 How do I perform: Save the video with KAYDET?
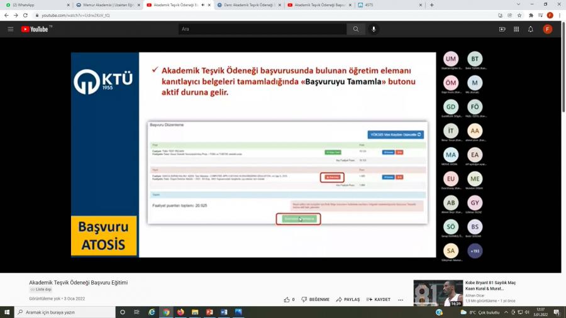[x=378, y=300]
